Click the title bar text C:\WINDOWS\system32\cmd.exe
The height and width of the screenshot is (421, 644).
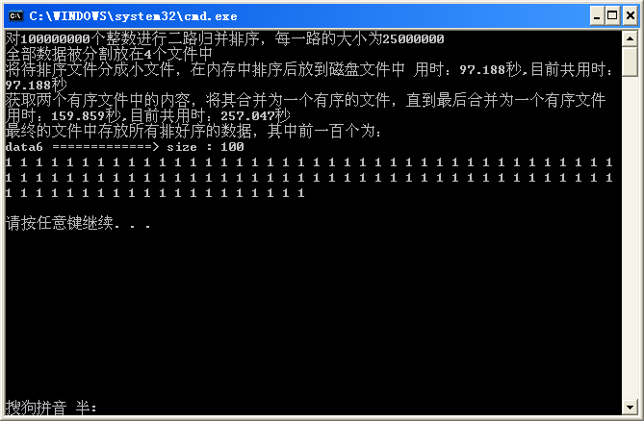pyautogui.click(x=133, y=16)
